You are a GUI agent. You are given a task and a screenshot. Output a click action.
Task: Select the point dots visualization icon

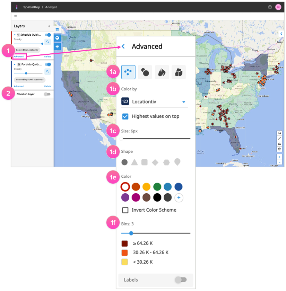click(128, 72)
